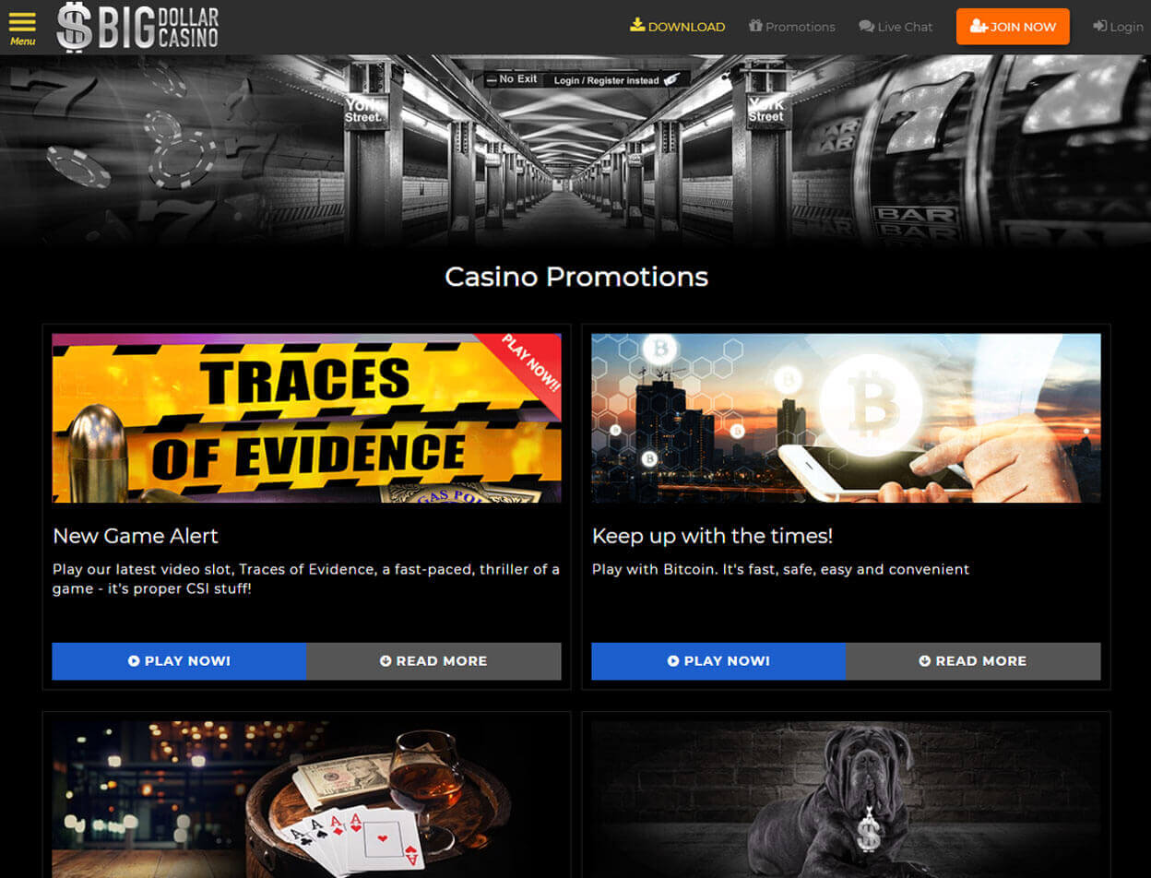Click the Live Chat speech bubbles icon
Screen dimensions: 1151x878
[866, 27]
